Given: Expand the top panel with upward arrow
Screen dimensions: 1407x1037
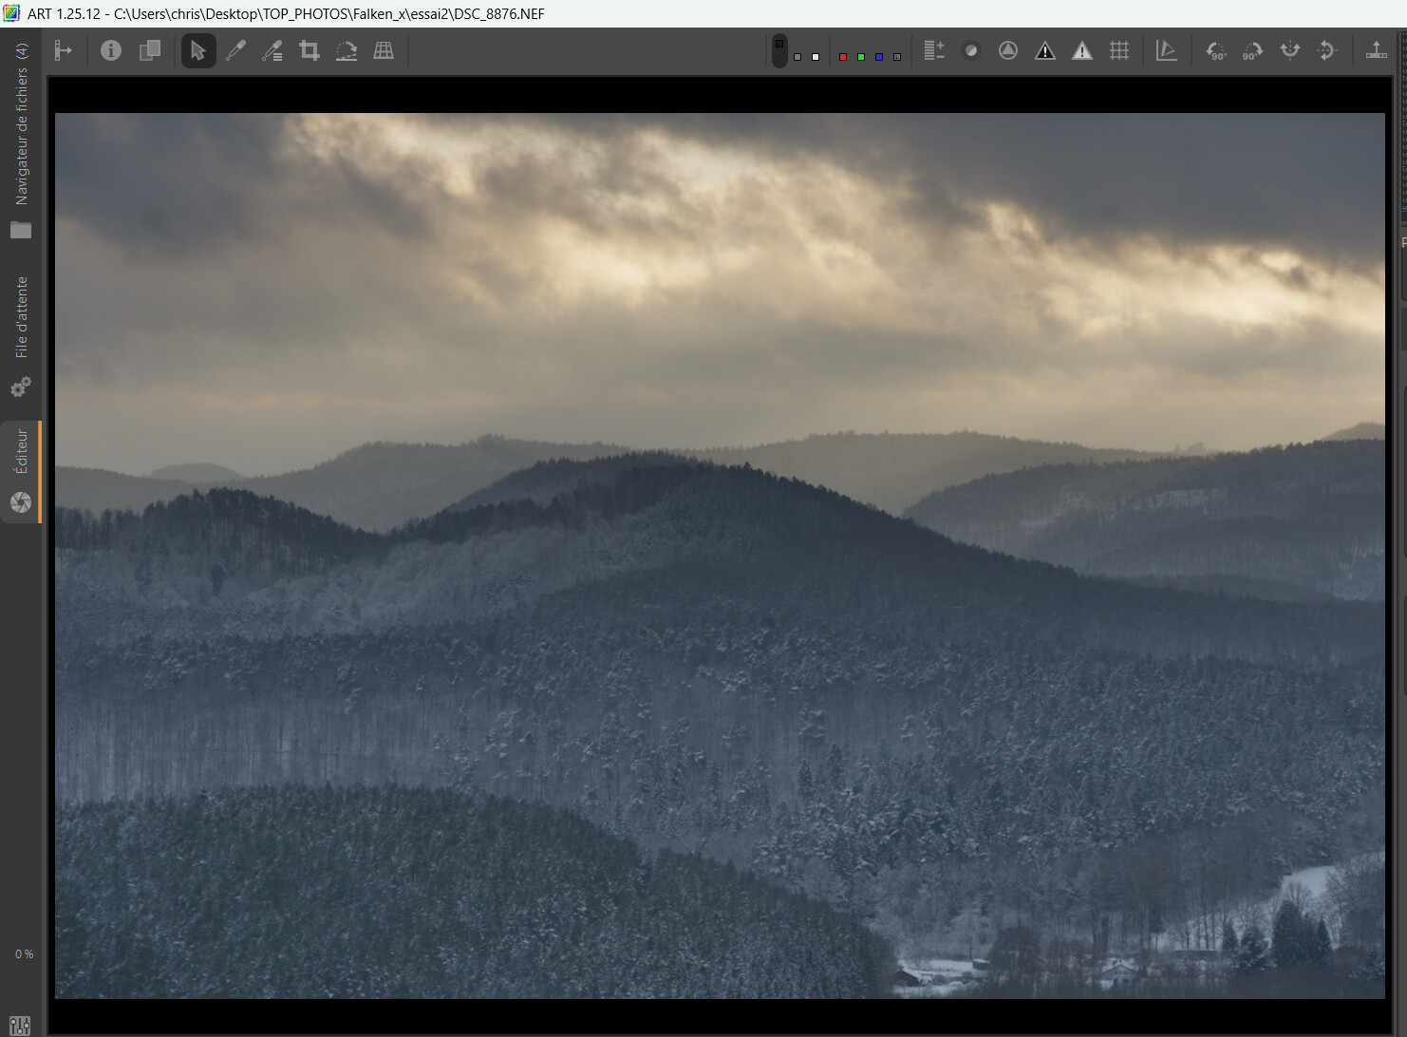Looking at the screenshot, I should tap(1376, 51).
